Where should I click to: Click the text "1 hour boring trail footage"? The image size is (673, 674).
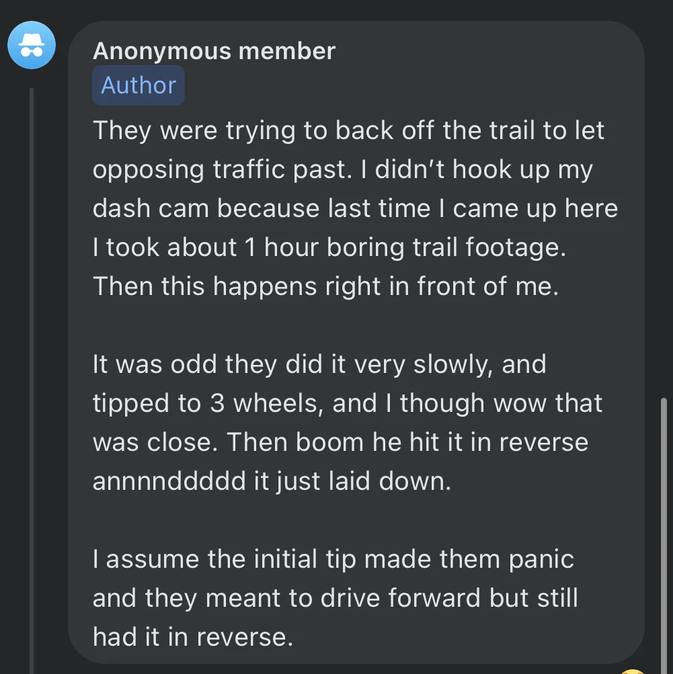coord(403,247)
